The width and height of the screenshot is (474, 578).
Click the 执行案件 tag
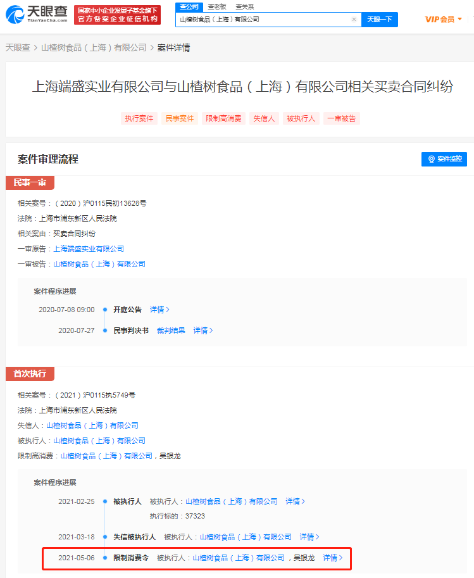point(139,118)
